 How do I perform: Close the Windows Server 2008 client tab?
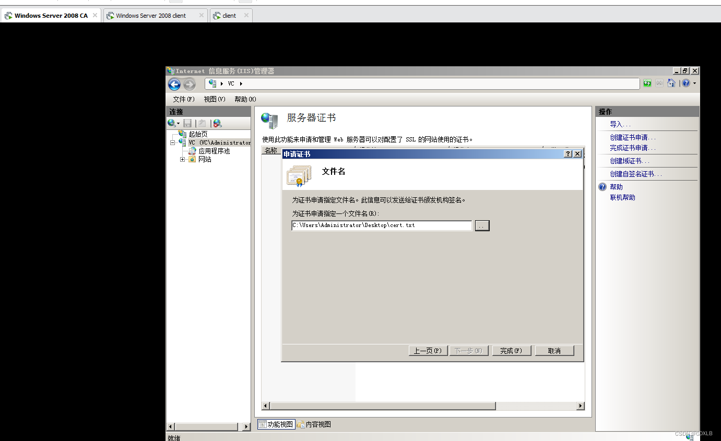(201, 16)
